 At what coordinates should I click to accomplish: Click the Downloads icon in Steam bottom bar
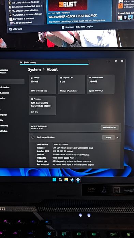[x=63, y=28]
